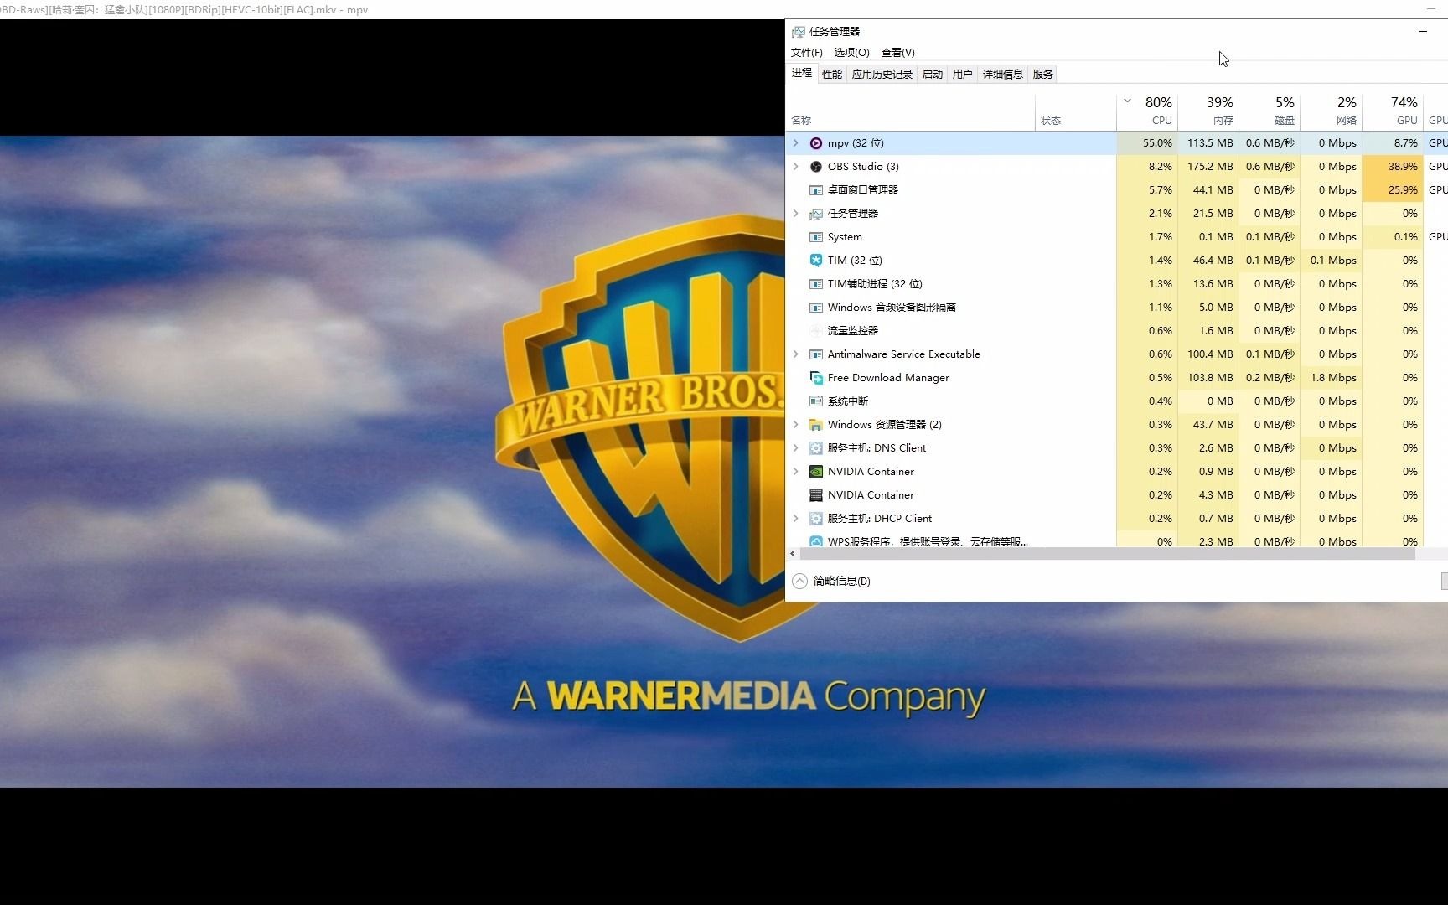Click the 服务主机: DHCP Client gear icon
Viewport: 1448px width, 905px height.
815,519
